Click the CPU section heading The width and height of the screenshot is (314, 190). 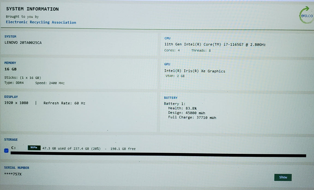pos(167,38)
